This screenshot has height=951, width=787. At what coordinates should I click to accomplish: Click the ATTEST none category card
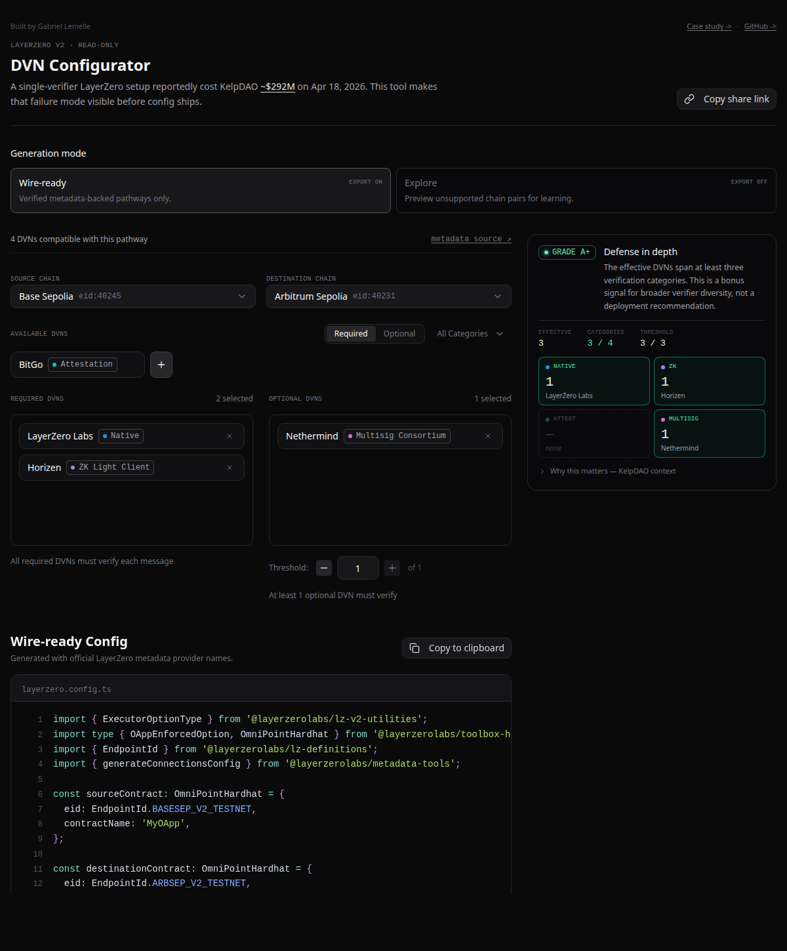tap(594, 434)
